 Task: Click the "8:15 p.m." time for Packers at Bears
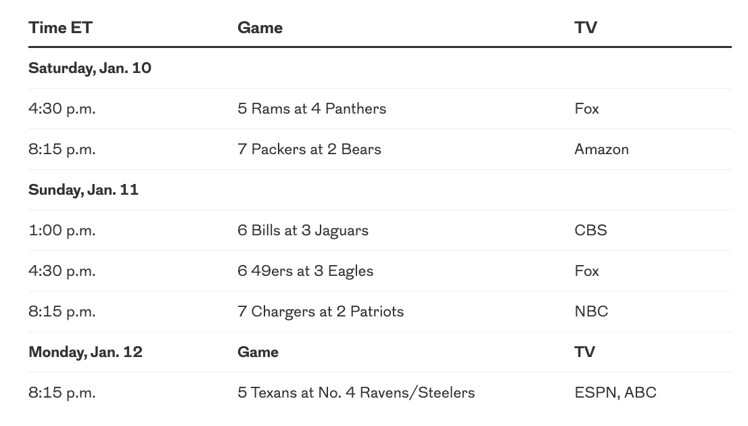(x=62, y=149)
